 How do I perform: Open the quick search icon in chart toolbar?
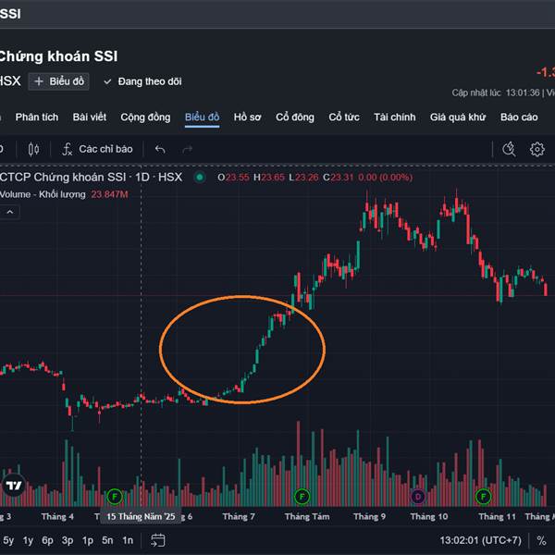tap(509, 149)
